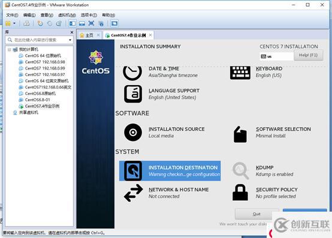This screenshot has width=332, height=238.
Task: Close the CentOS7.4作业示例 tab
Action: click(x=150, y=35)
